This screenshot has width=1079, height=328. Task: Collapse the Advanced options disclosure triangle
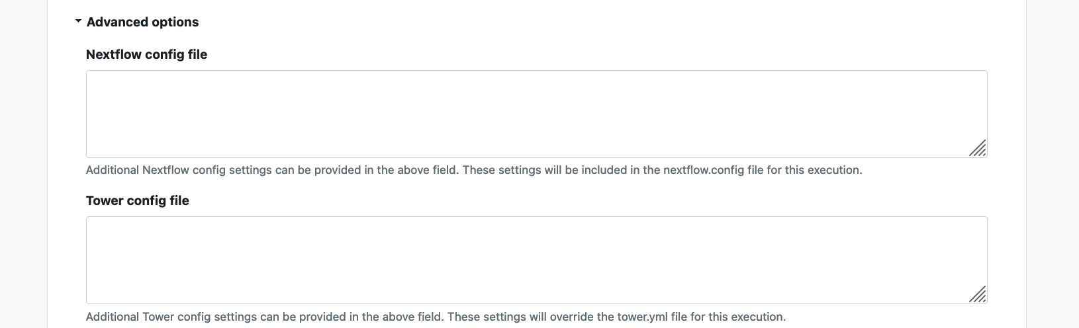tap(78, 21)
